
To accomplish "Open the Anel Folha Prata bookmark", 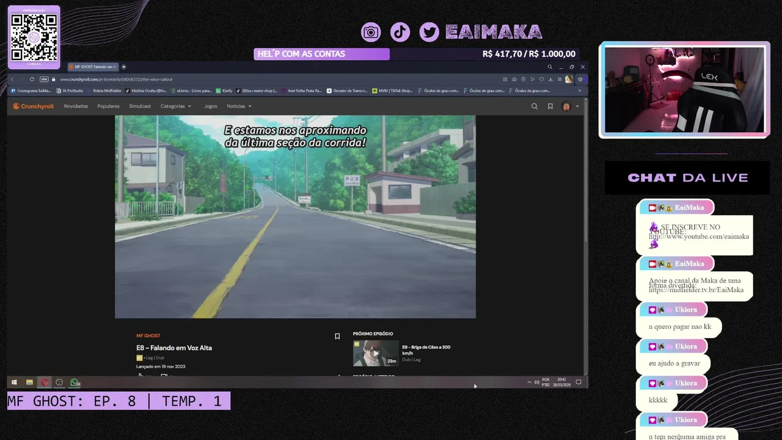I will 301,90.
